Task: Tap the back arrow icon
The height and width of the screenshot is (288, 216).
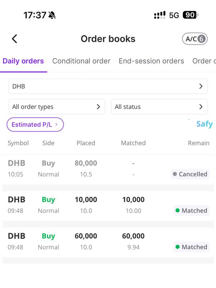Action: point(14,39)
